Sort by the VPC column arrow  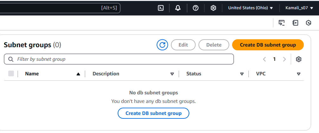(299, 74)
